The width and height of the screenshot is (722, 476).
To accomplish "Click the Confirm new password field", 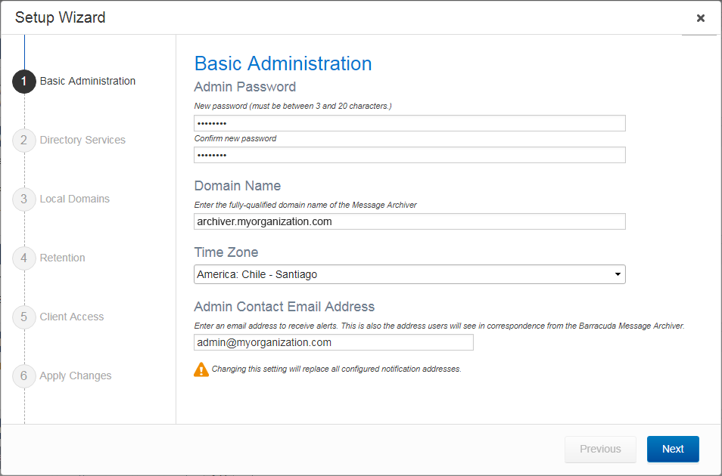I will 409,155.
